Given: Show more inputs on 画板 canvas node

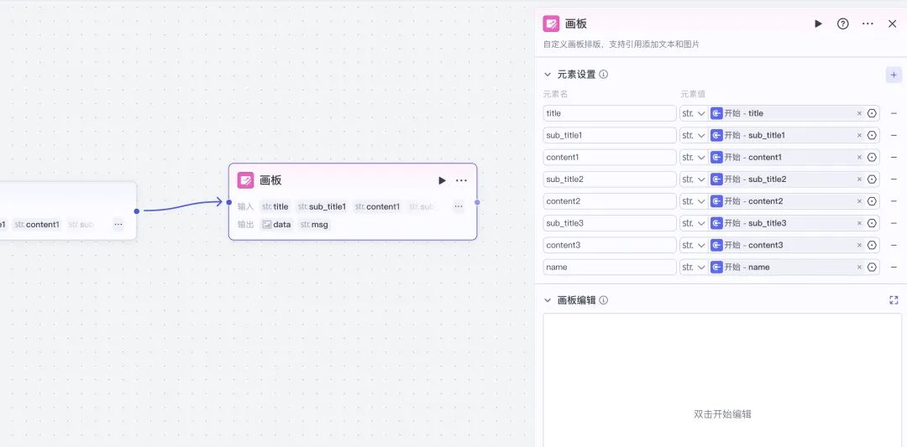Looking at the screenshot, I should 459,207.
